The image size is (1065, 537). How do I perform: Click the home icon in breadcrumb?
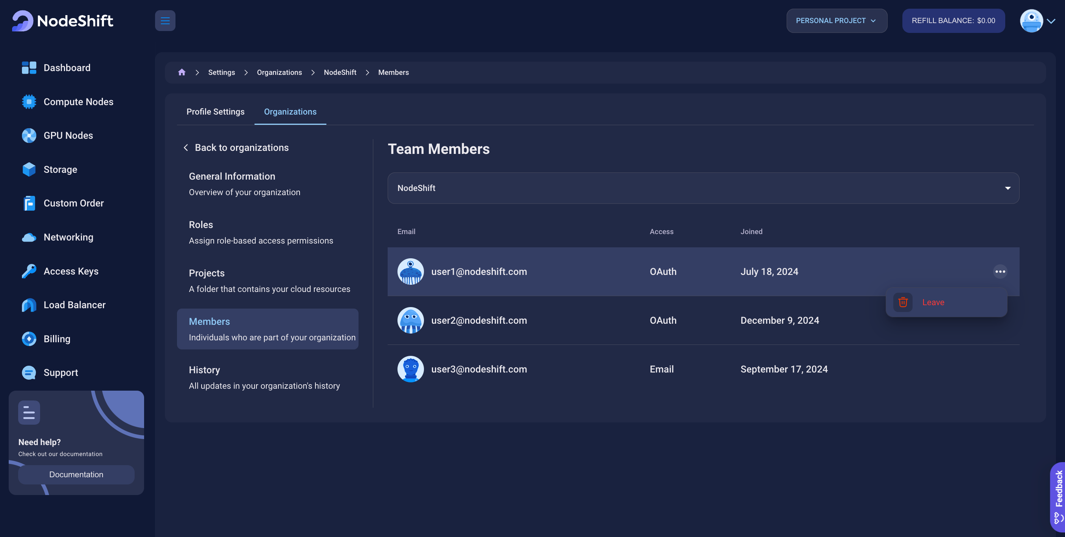pos(182,72)
